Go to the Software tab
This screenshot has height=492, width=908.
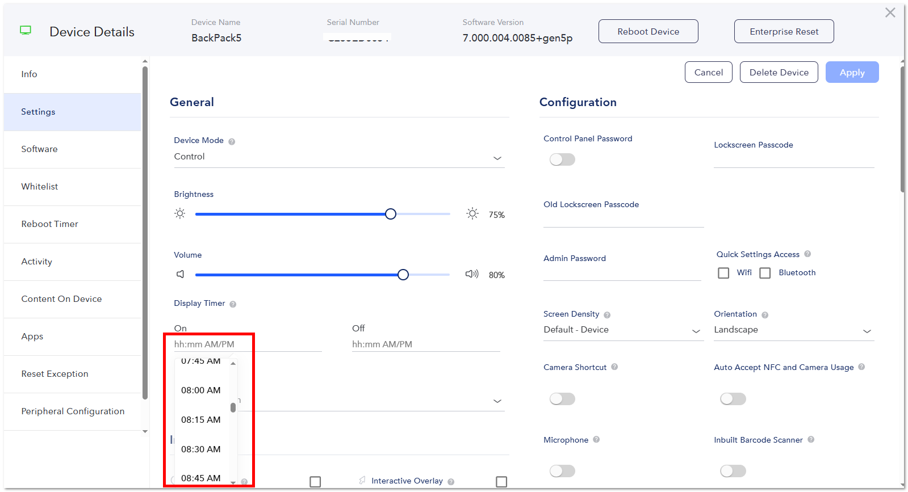tap(72, 149)
